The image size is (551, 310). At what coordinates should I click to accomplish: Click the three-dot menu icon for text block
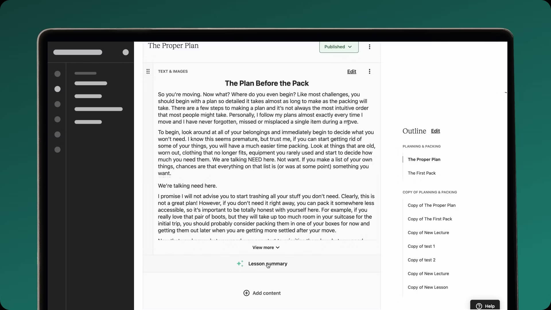tap(369, 71)
